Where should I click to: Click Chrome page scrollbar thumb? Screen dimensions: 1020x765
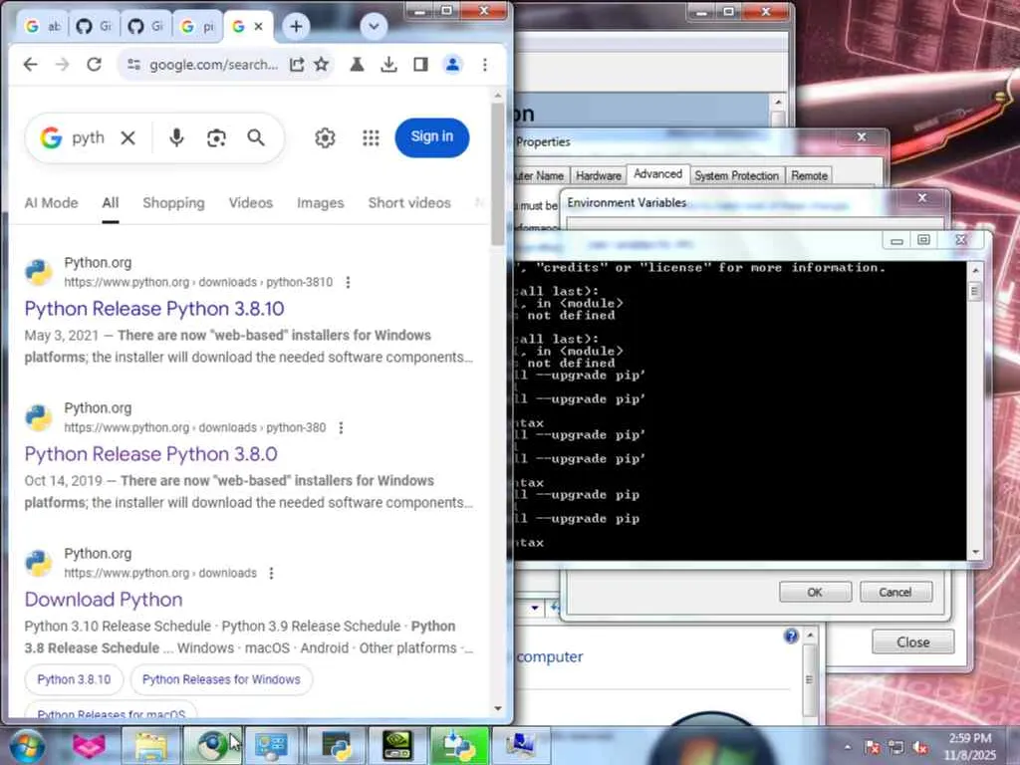pos(498,174)
